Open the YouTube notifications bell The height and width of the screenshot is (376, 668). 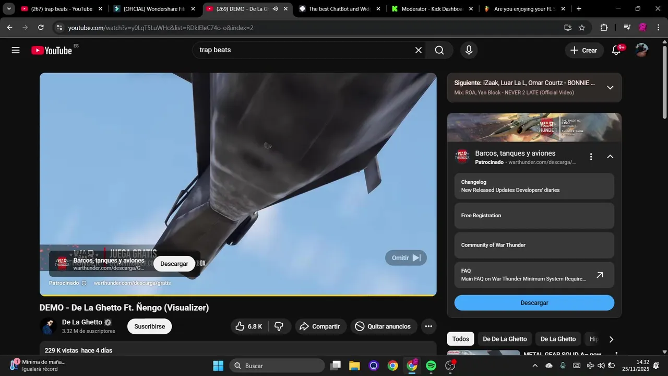(616, 50)
